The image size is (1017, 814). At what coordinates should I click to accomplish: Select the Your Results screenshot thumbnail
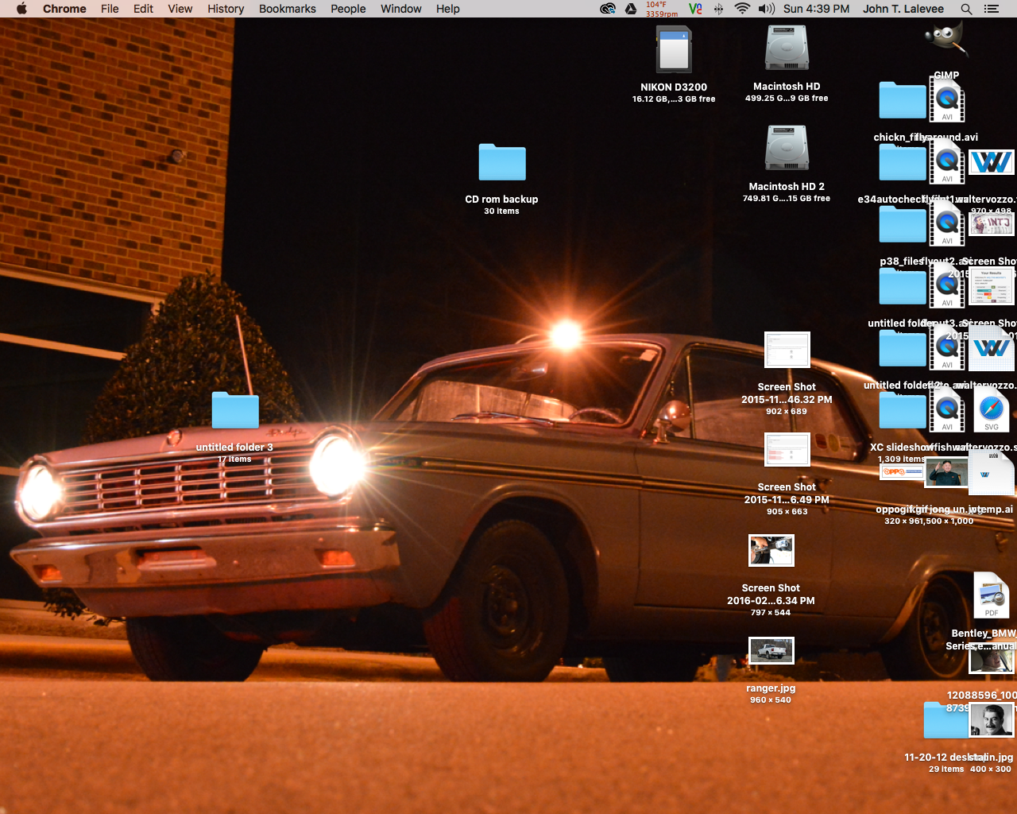click(x=992, y=286)
